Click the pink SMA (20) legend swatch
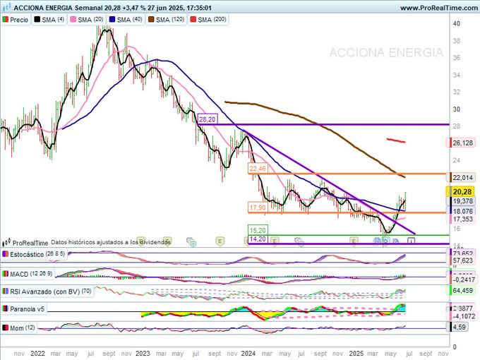The height and width of the screenshot is (360, 480). [x=73, y=20]
